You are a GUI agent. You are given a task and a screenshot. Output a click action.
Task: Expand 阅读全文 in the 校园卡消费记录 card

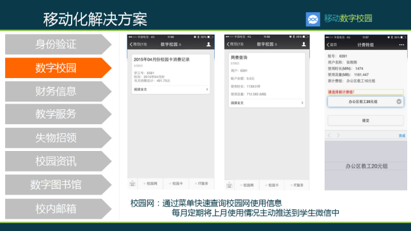point(171,90)
